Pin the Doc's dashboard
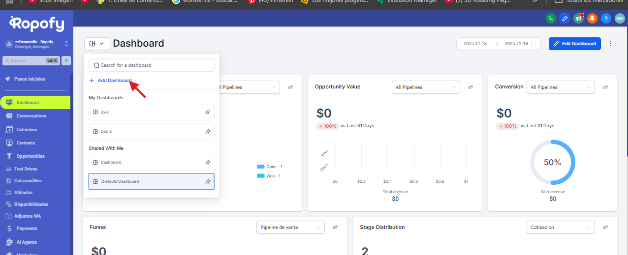The image size is (628, 255). pos(207,132)
